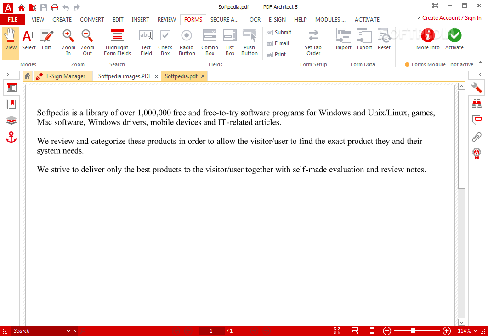This screenshot has height=336, width=488.
Task: Close the Softpedia.pdf tab
Action: 203,76
